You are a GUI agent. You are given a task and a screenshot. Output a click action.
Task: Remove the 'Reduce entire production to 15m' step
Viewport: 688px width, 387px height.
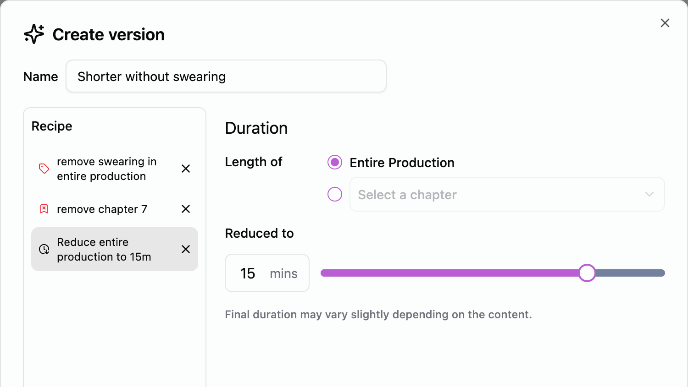tap(185, 249)
